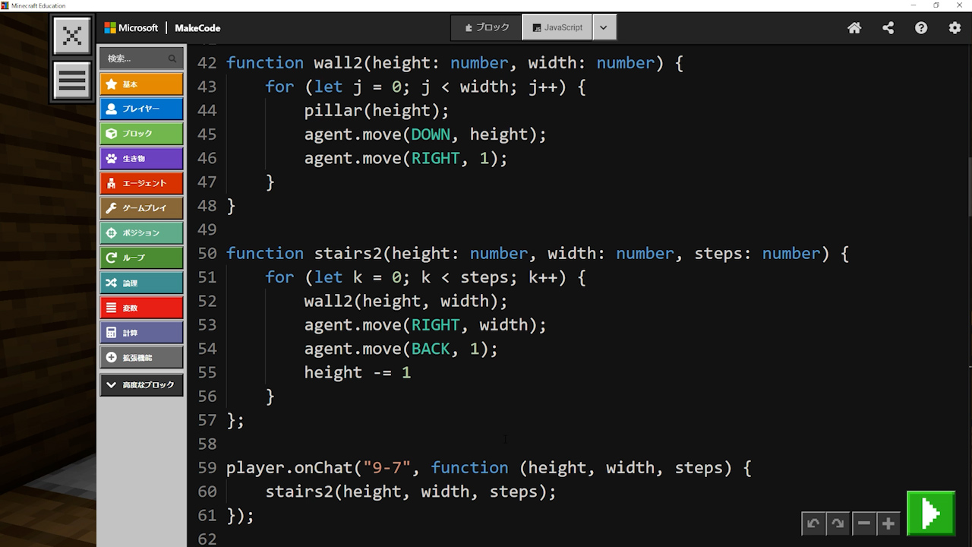Click the Share project icon
972x547 pixels.
click(x=888, y=28)
